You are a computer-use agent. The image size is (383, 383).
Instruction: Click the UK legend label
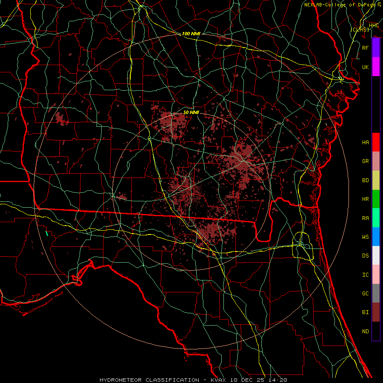(365, 67)
